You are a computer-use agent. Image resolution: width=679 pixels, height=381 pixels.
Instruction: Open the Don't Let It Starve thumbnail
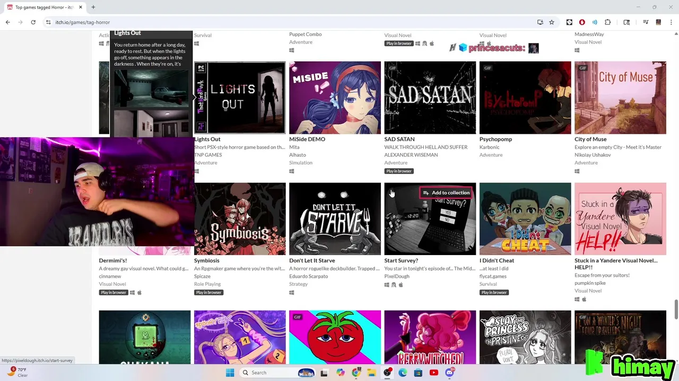click(x=335, y=219)
